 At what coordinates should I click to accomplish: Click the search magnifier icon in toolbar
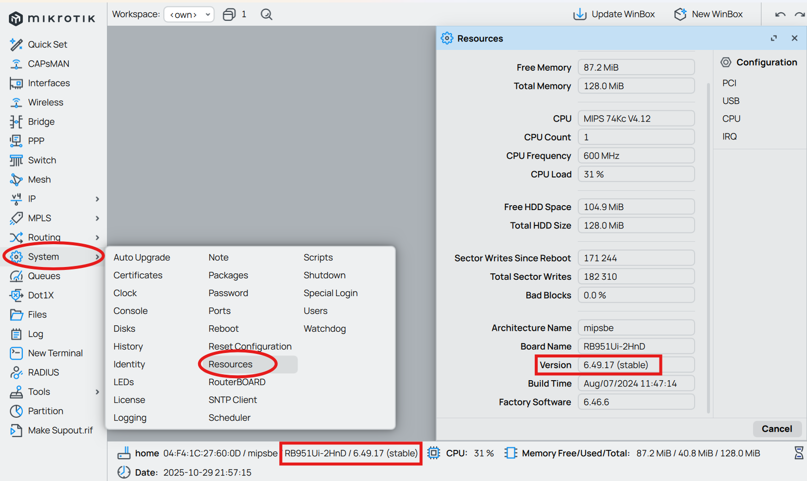click(x=266, y=14)
